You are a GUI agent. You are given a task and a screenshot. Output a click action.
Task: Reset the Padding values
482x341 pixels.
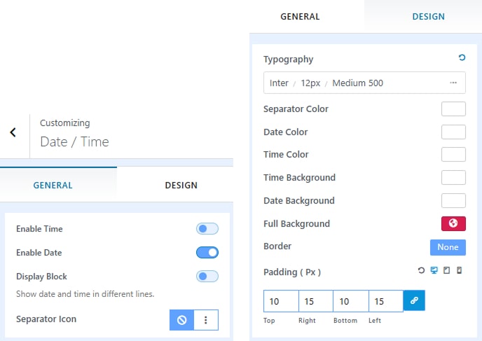coord(421,270)
